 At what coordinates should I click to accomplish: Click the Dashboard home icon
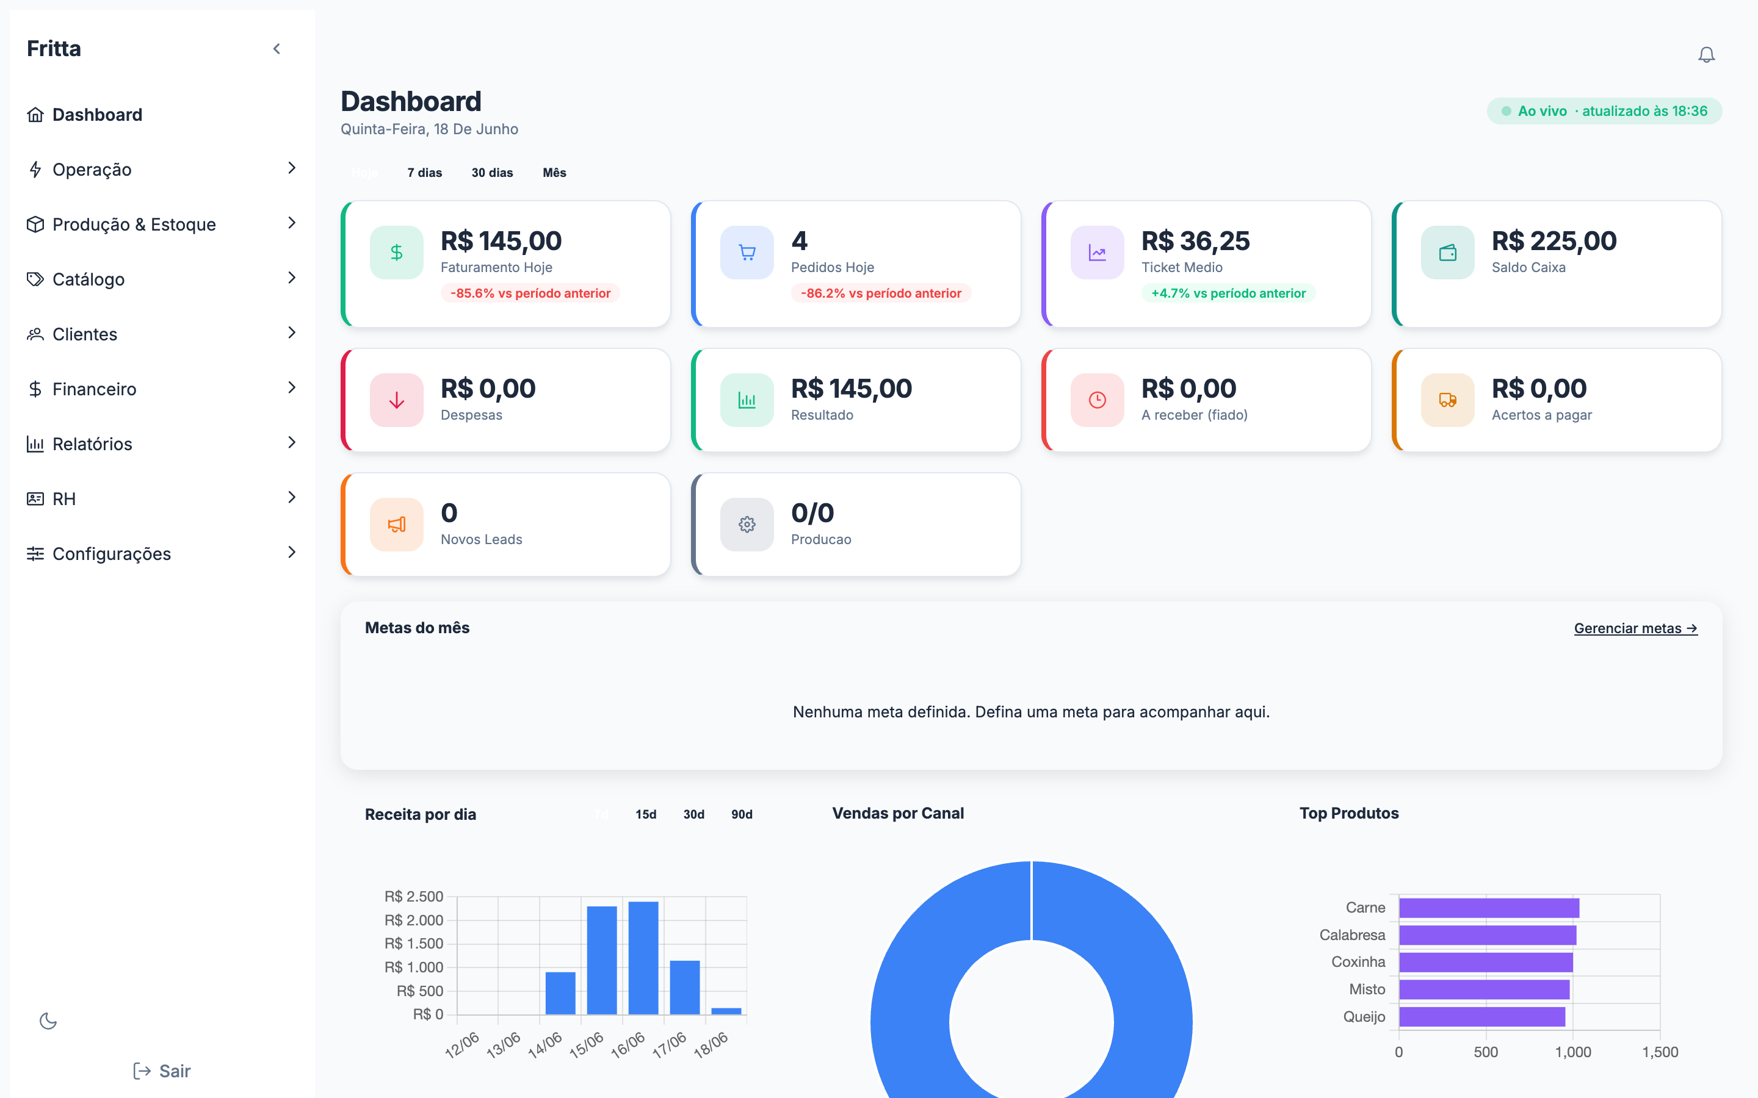coord(35,115)
